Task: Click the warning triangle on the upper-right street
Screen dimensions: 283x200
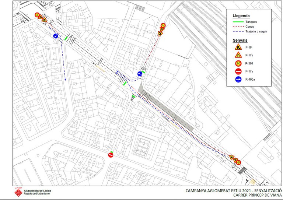Action: point(161,33)
